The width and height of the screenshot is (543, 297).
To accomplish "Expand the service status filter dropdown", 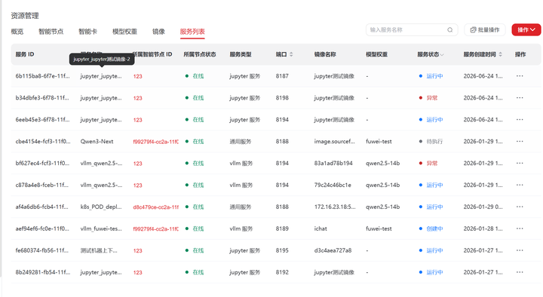I will 442,55.
